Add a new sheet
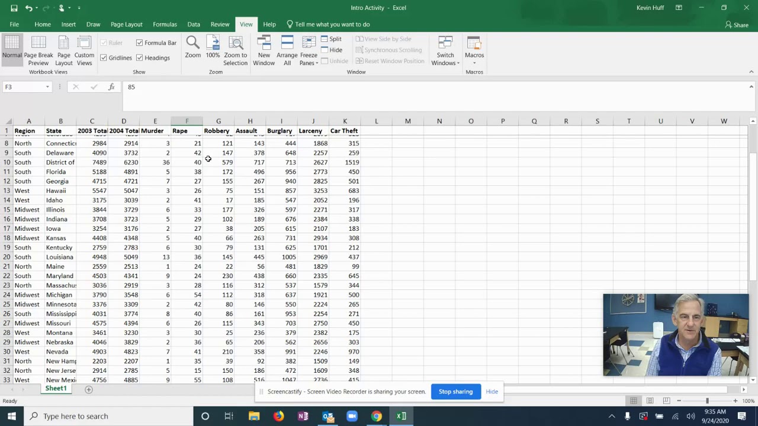 pyautogui.click(x=88, y=389)
